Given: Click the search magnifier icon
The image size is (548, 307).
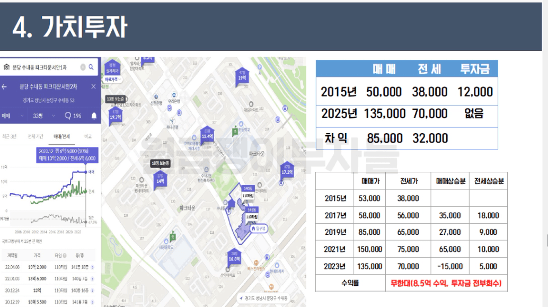Looking at the screenshot, I should click(91, 67).
